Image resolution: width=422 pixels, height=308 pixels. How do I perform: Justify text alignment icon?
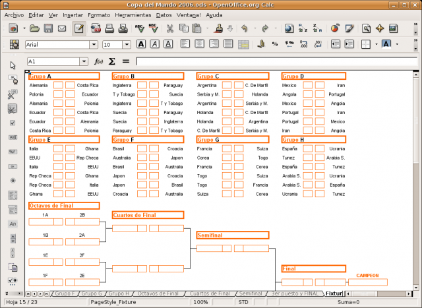pos(228,44)
